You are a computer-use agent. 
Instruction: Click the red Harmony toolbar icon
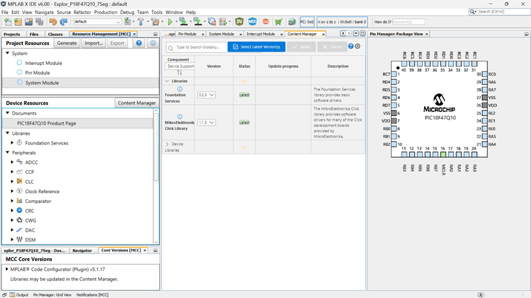(265, 22)
